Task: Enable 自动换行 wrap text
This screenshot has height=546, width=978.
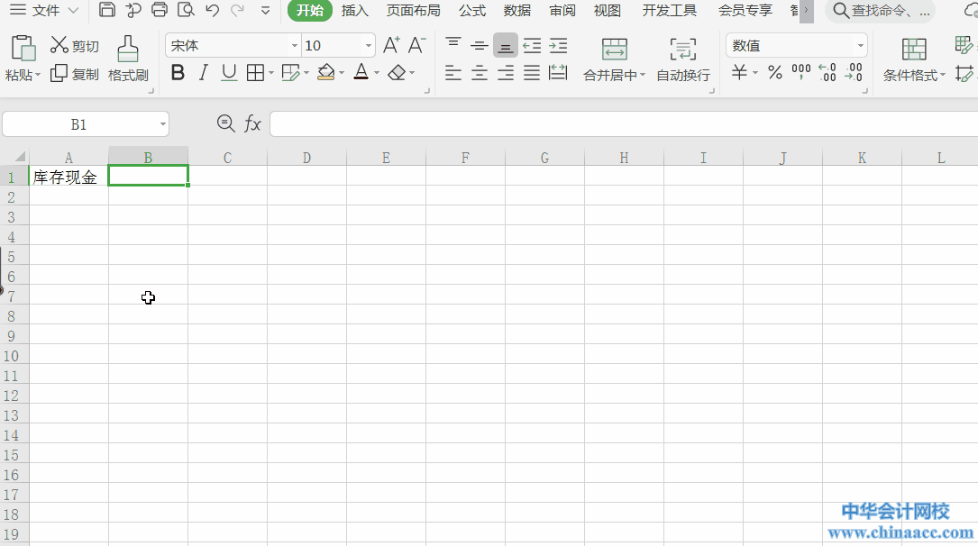Action: 683,59
